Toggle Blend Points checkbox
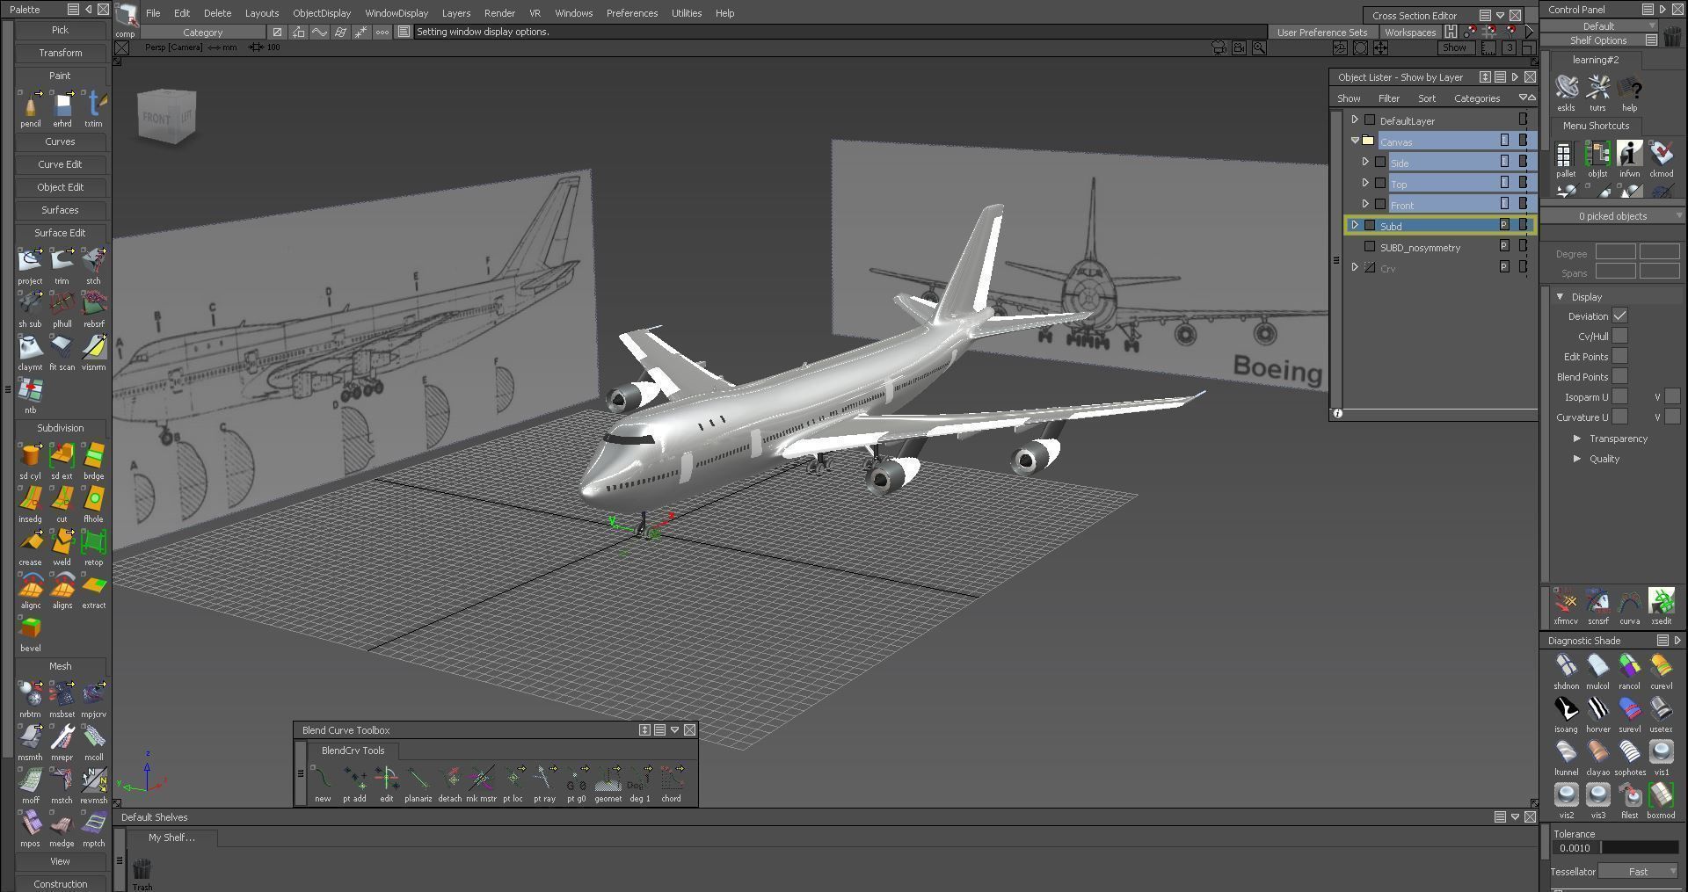1688x892 pixels. (1619, 376)
